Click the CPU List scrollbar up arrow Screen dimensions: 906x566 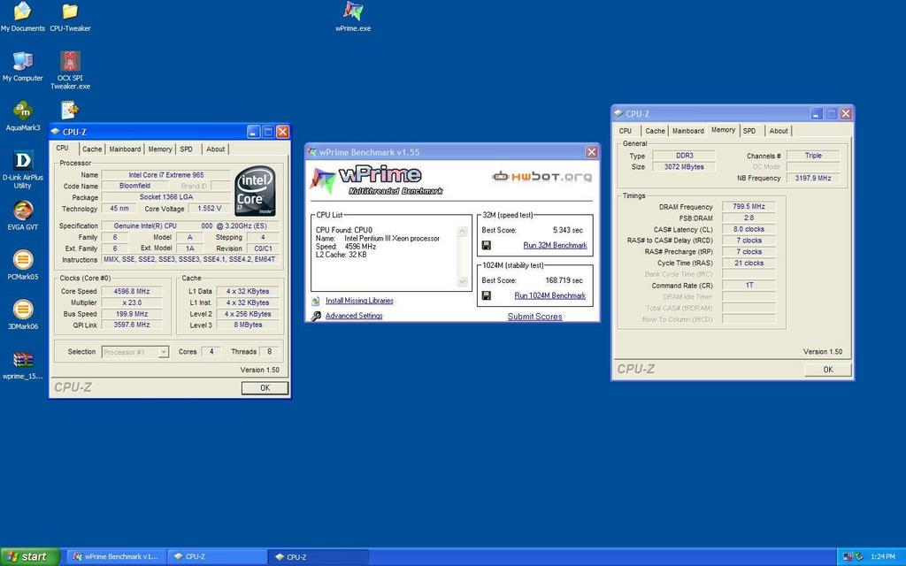coord(462,232)
